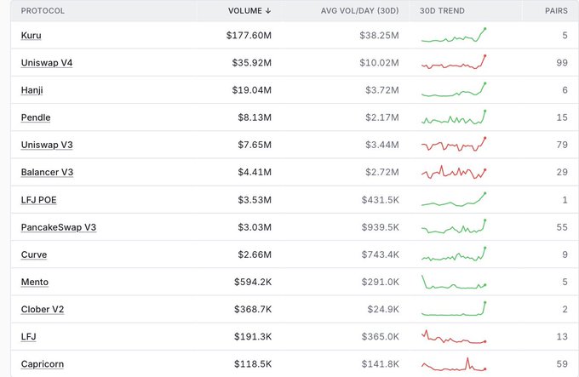Select the $35.92M volume value
The height and width of the screenshot is (377, 579).
pyautogui.click(x=252, y=63)
